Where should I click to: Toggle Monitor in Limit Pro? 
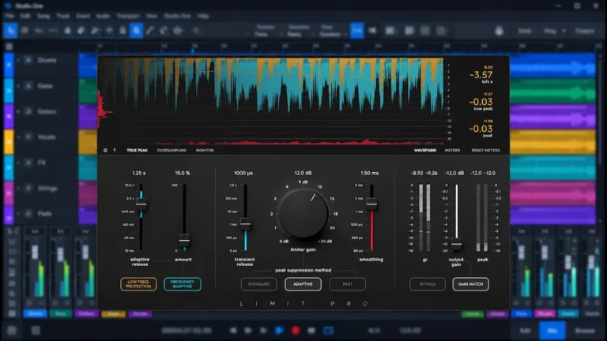click(205, 151)
